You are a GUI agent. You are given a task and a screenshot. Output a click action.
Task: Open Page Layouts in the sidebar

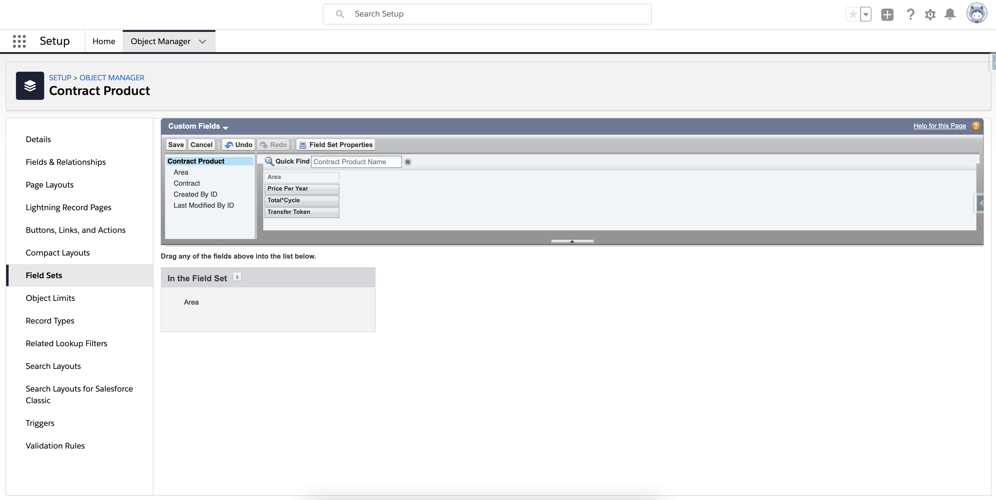(49, 184)
